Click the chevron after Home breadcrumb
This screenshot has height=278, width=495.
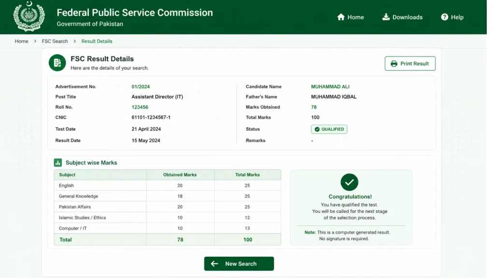(35, 42)
